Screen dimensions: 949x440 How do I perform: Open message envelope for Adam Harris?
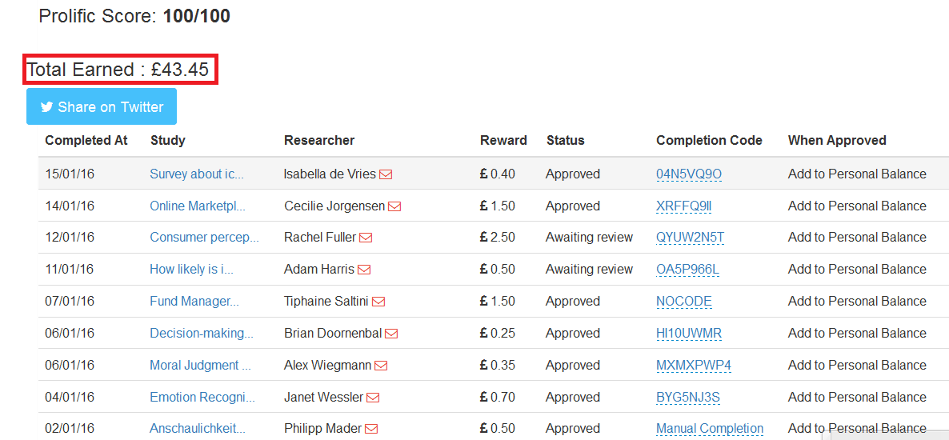pos(364,270)
